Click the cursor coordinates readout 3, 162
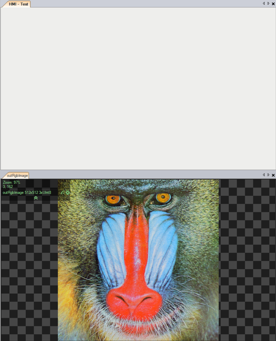This screenshot has width=276, height=341. [x=8, y=187]
